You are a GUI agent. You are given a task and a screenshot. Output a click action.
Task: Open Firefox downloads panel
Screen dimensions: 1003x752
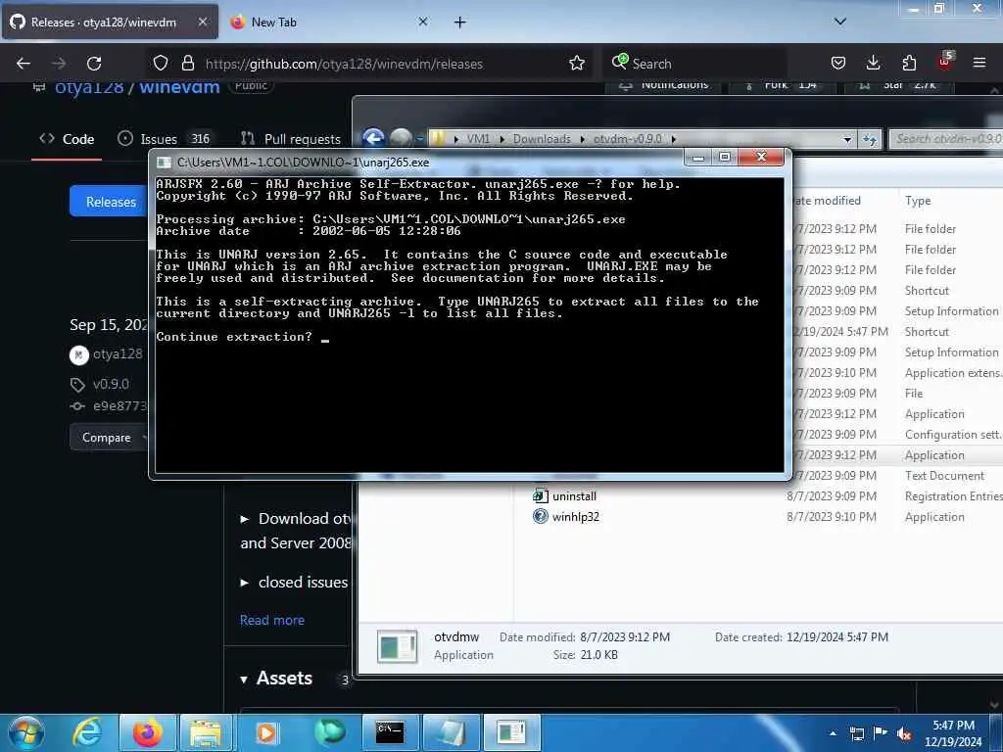point(873,64)
